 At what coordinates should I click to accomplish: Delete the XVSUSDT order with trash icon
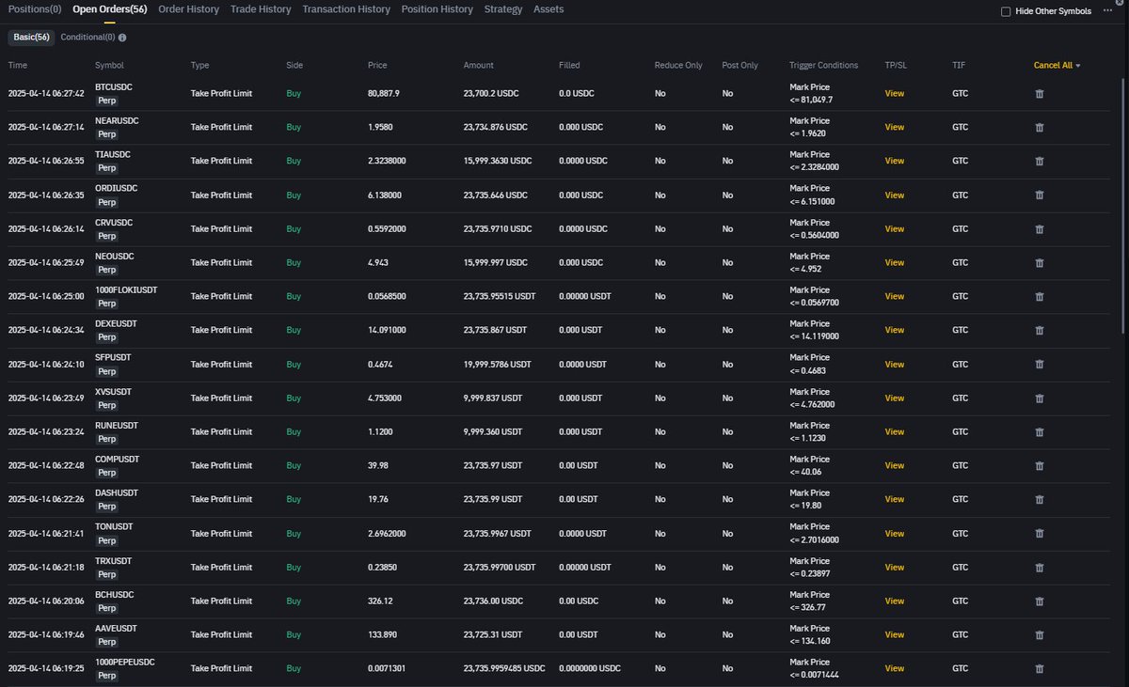pyautogui.click(x=1040, y=398)
